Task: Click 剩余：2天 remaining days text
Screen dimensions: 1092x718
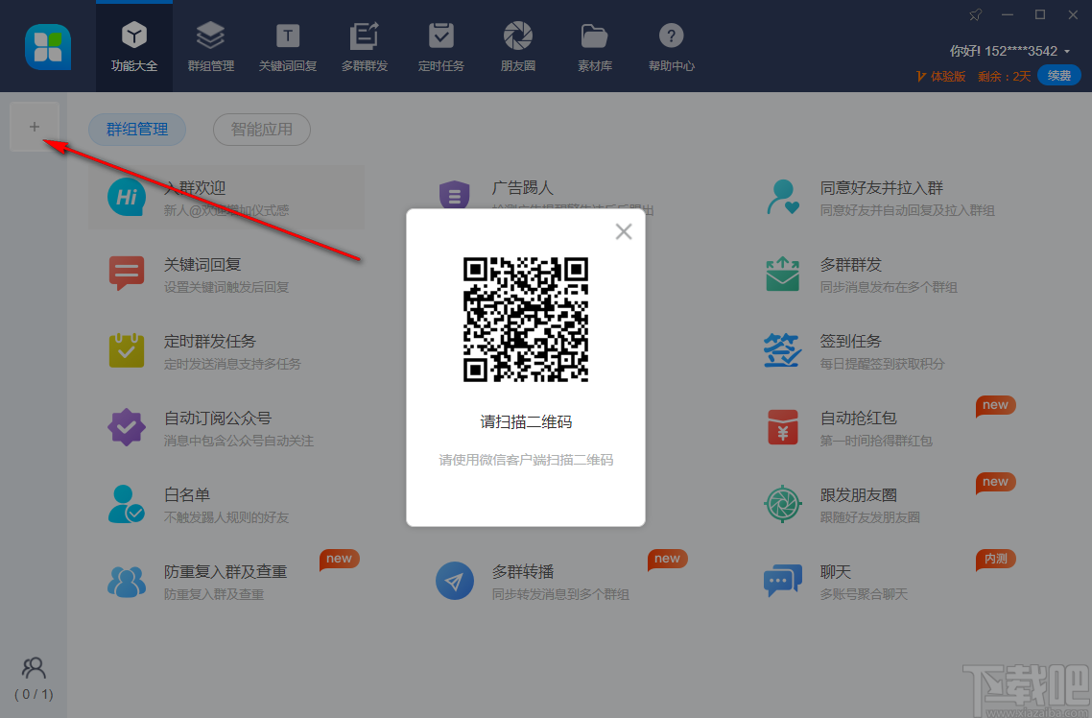Action: coord(1004,76)
